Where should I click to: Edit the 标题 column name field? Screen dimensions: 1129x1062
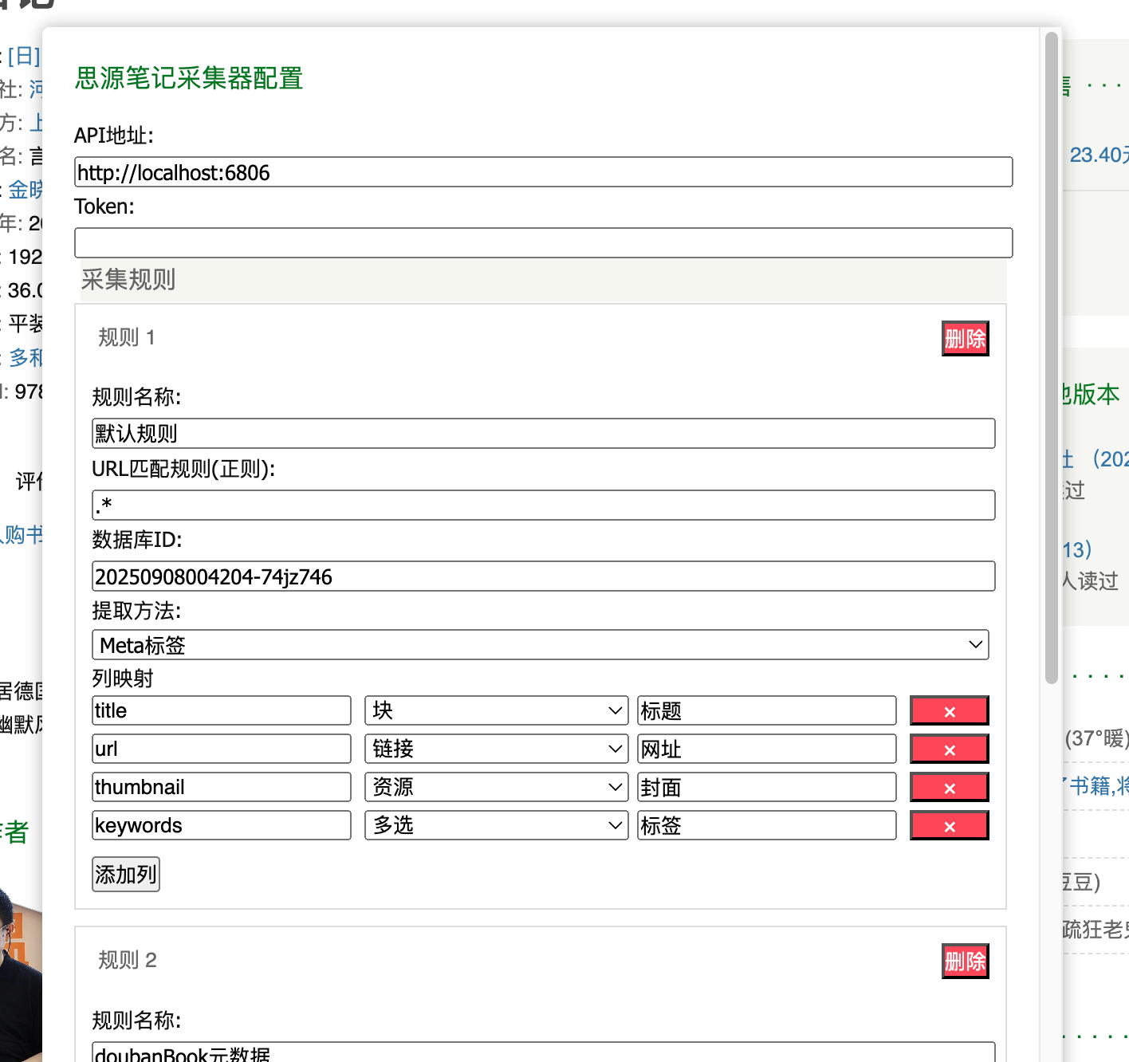pos(766,710)
